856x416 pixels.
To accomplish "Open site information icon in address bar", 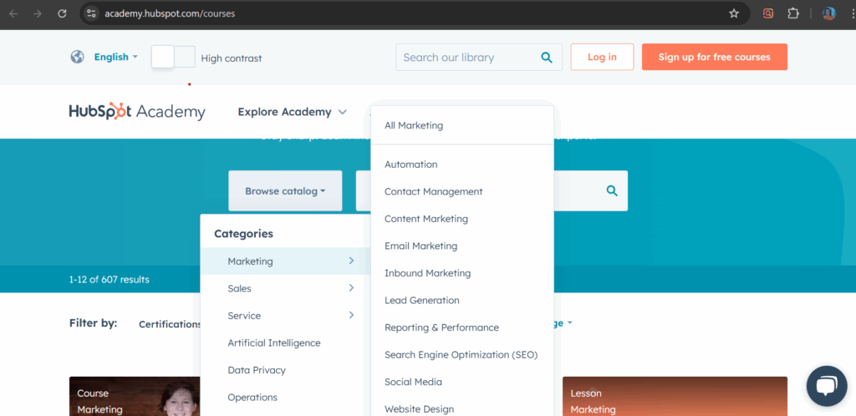I will [x=92, y=13].
